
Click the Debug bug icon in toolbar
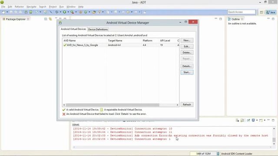point(57,12)
